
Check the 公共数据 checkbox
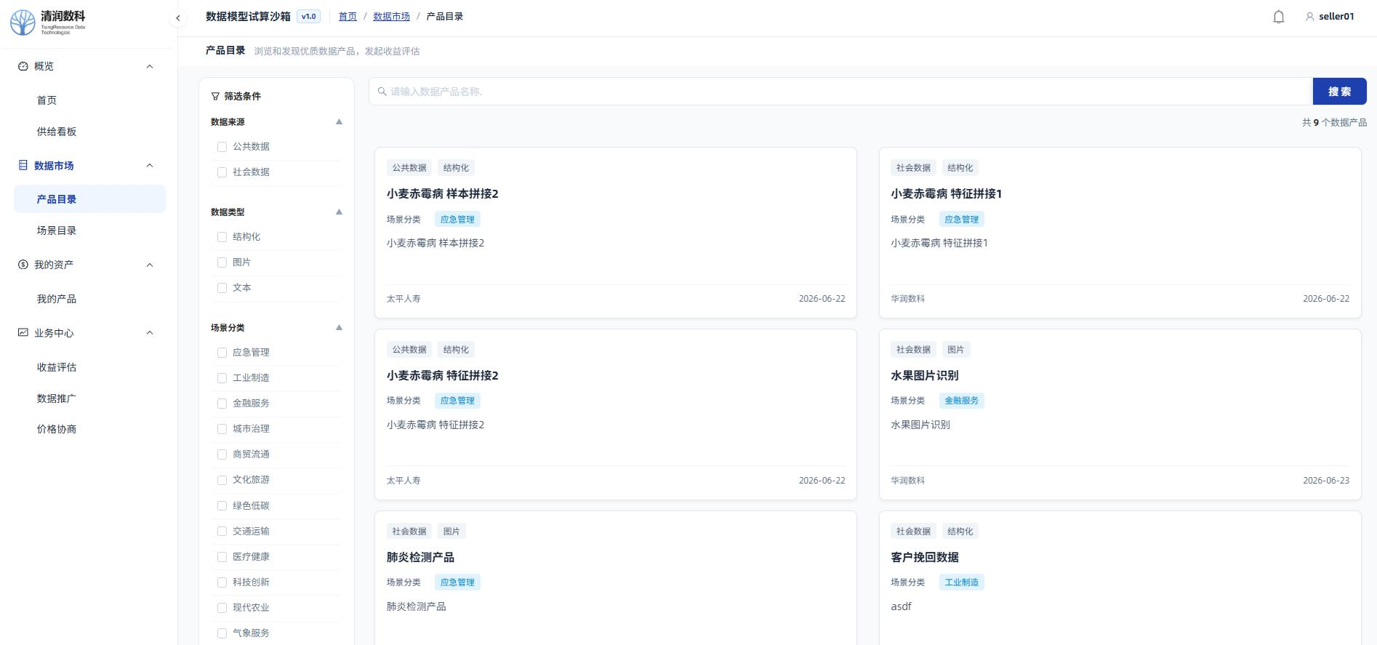(x=222, y=147)
